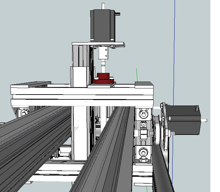Click the blue vertical axis line
Viewport: 220px width, 192px height.
pos(174,48)
